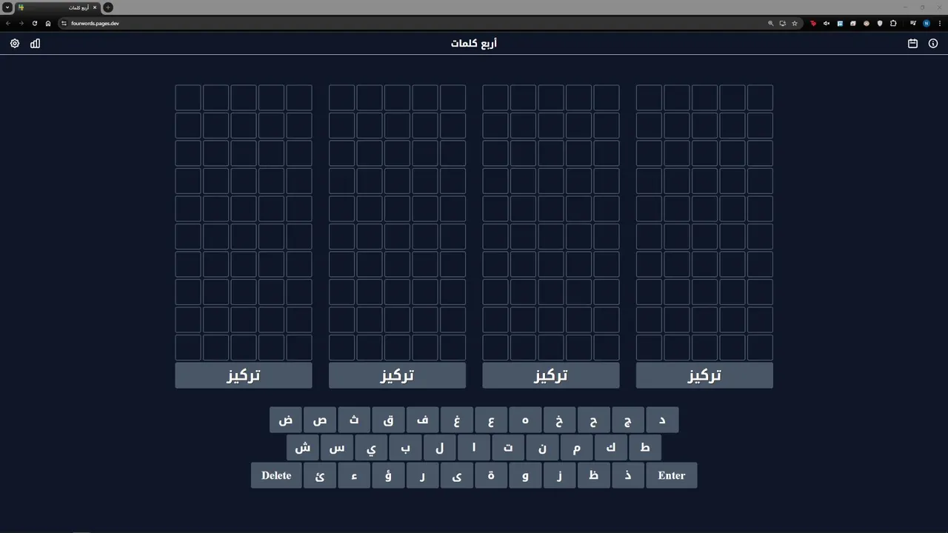This screenshot has width=948, height=533.
Task: Tap the ش key
Action: 303,448
